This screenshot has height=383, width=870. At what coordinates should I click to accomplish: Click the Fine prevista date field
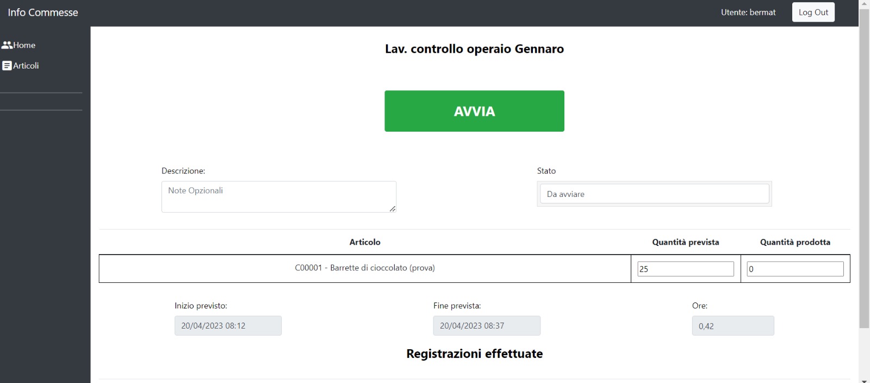pos(487,326)
